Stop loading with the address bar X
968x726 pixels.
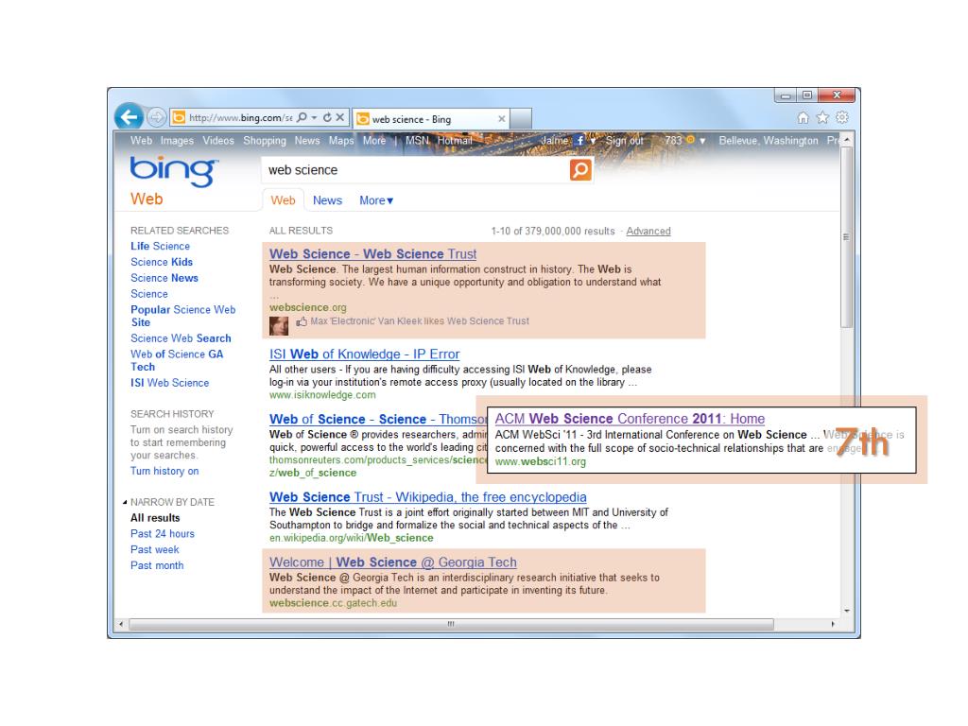click(340, 117)
